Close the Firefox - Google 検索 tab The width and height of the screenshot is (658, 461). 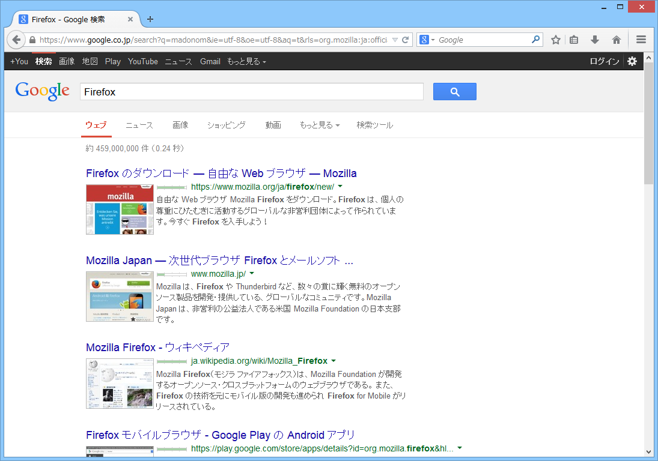[130, 19]
